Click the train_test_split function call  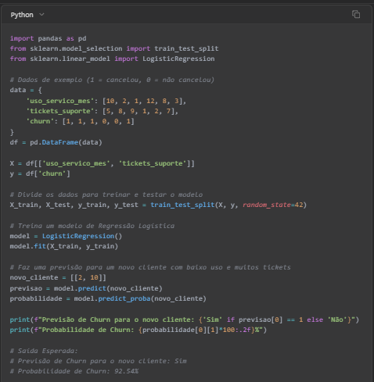[182, 205]
